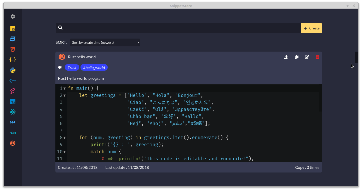Click the search magnifier icon
363x191 pixels.
pos(60,28)
